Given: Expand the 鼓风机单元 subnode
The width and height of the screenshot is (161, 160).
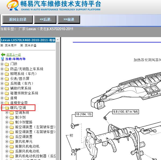Looking at the screenshot, I should (x=7, y=142).
